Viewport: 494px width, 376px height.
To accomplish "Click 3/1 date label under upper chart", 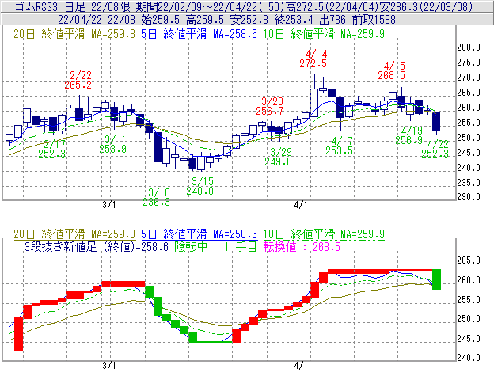I will [109, 205].
